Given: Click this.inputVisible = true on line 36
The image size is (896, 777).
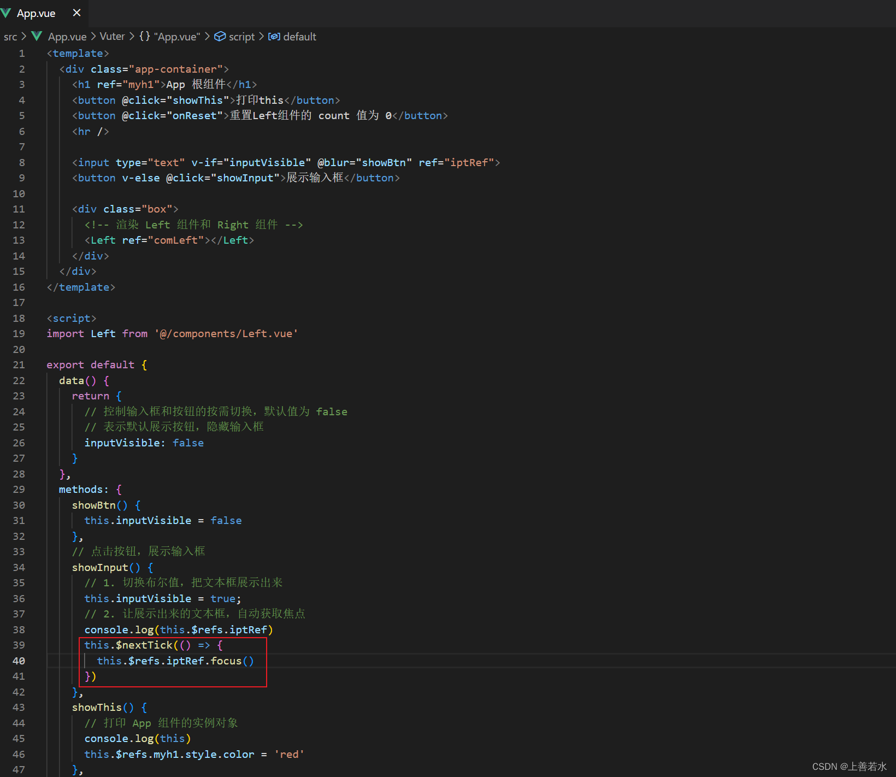Looking at the screenshot, I should pos(163,599).
